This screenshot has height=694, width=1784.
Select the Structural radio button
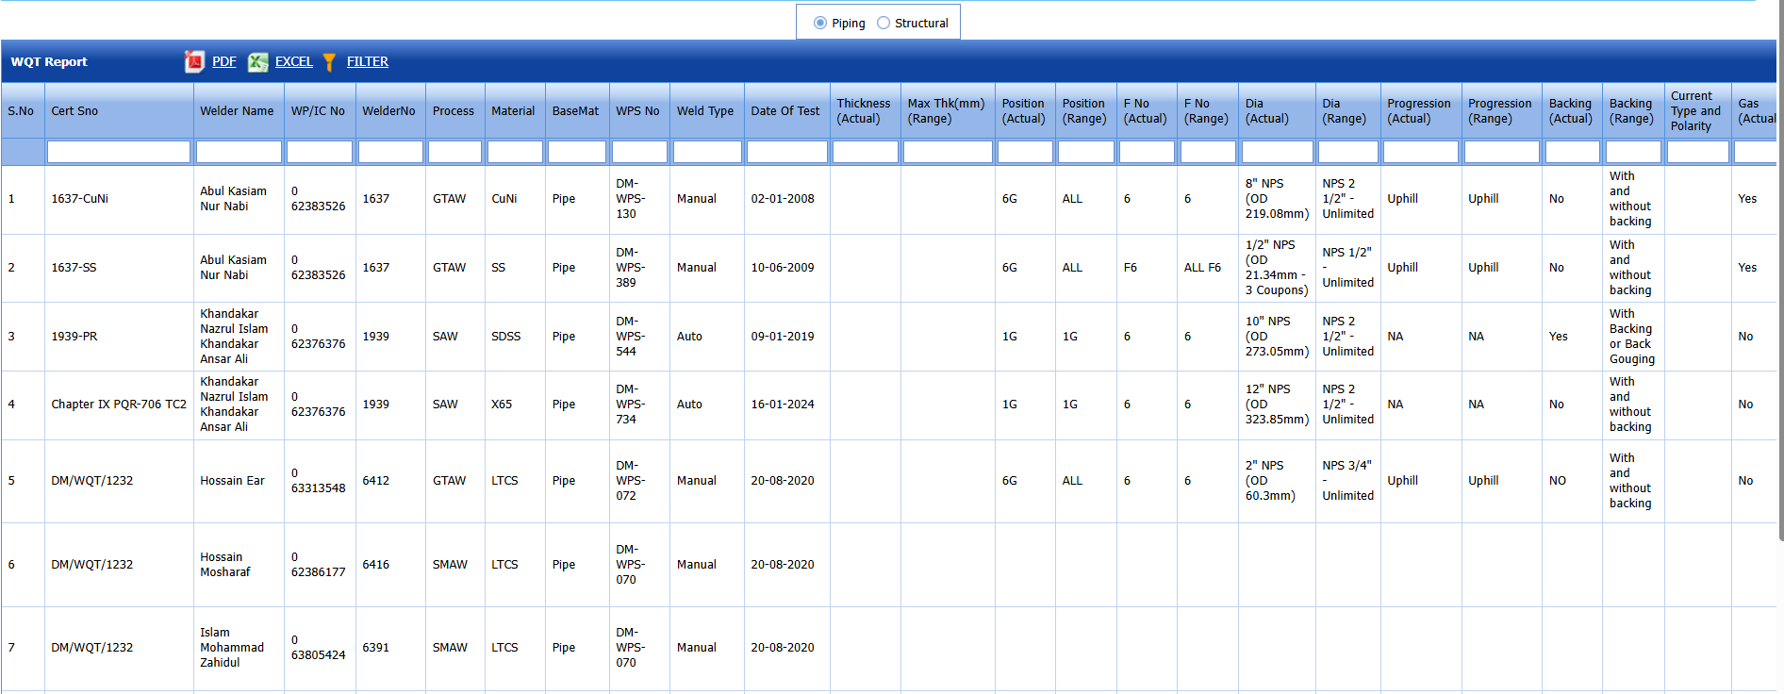884,23
